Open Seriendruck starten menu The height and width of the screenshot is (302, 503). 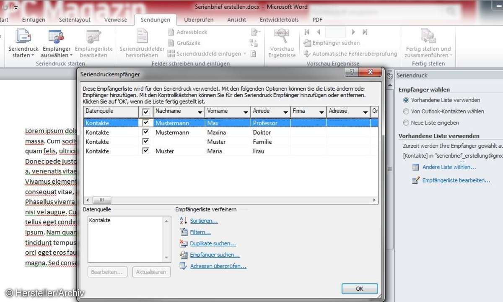point(23,43)
